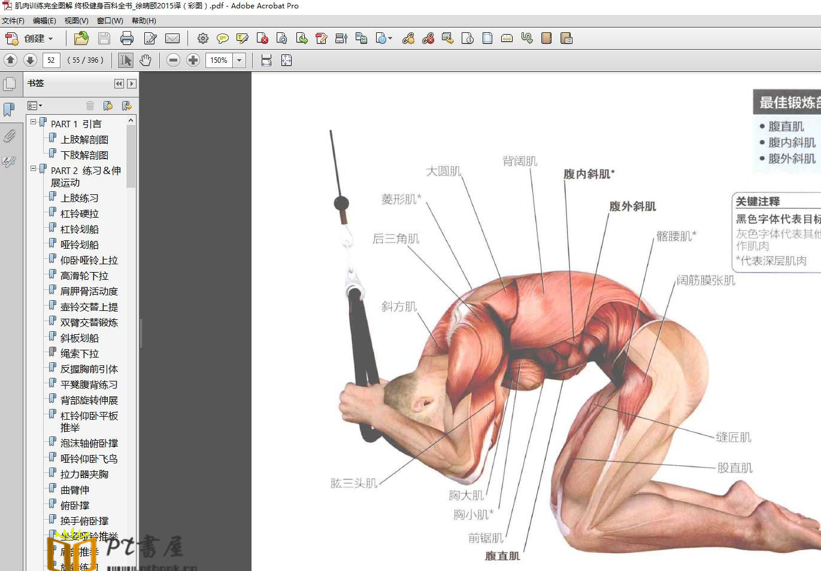Click the bookmarks panel scrollbar up arrow

[131, 121]
